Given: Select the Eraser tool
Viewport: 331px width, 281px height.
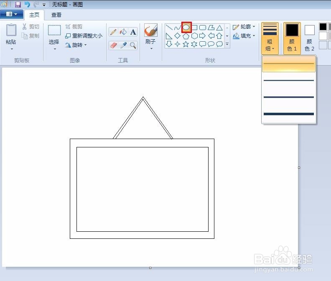Looking at the screenshot, I should click(113, 46).
